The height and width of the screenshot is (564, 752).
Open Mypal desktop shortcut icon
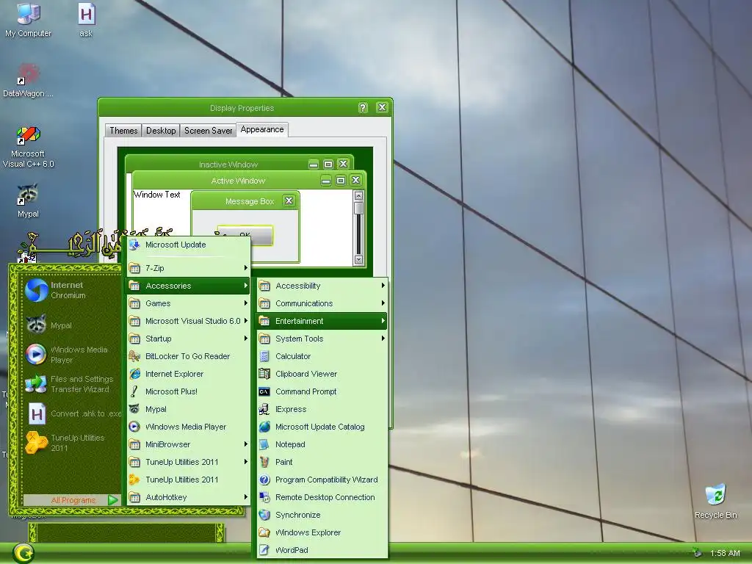[28, 200]
